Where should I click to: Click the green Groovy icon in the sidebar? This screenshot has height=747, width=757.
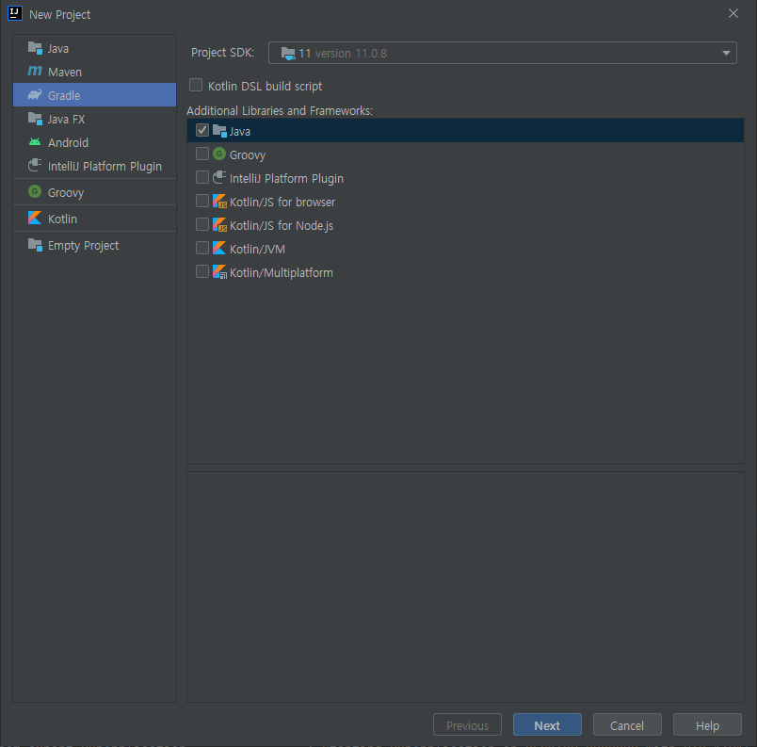[x=35, y=192]
